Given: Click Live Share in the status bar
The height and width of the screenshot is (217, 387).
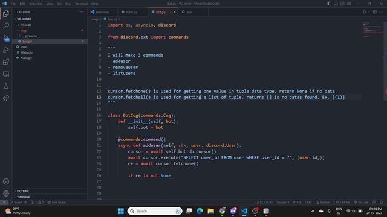Looking at the screenshot, I should (56, 203).
